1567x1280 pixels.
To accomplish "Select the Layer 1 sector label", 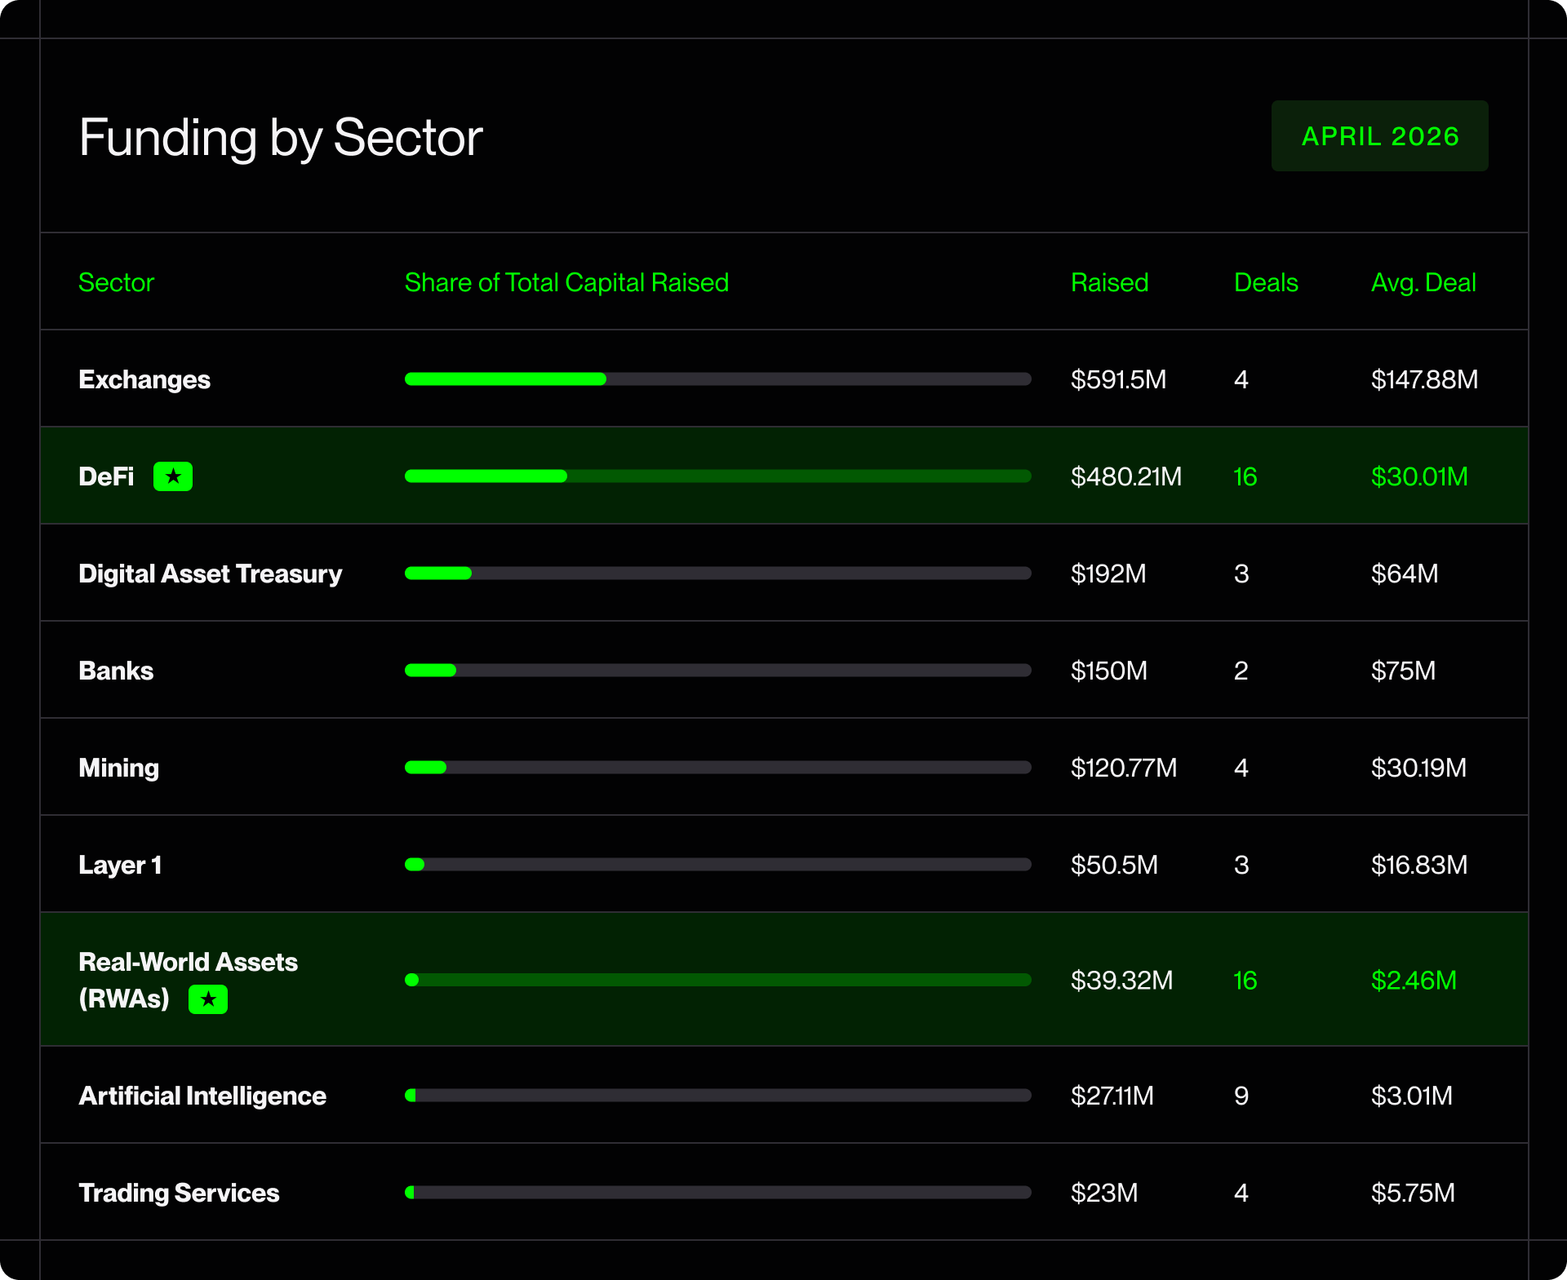I will (120, 866).
